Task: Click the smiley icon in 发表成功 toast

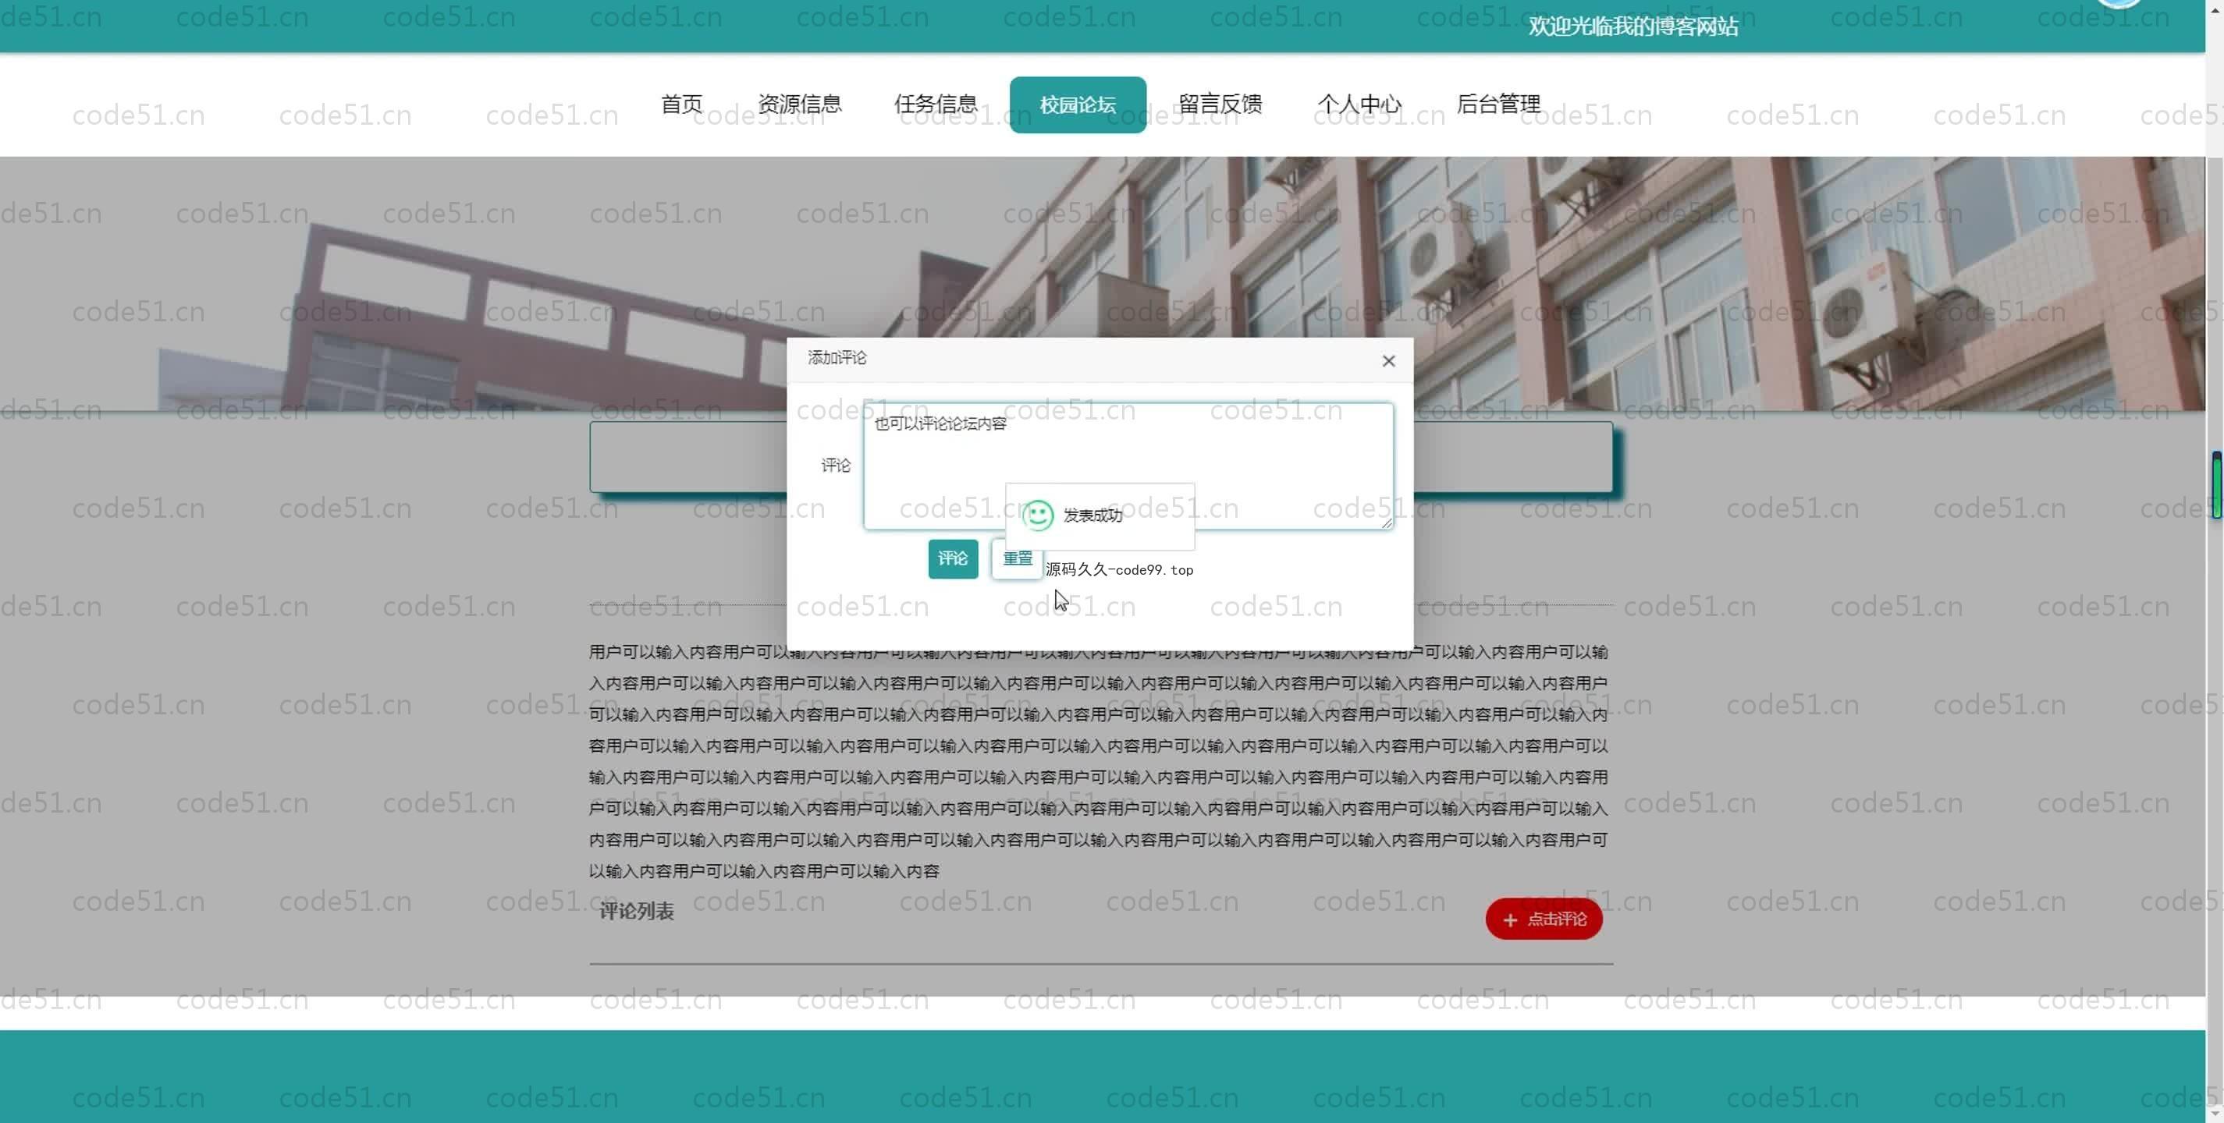Action: 1037,515
